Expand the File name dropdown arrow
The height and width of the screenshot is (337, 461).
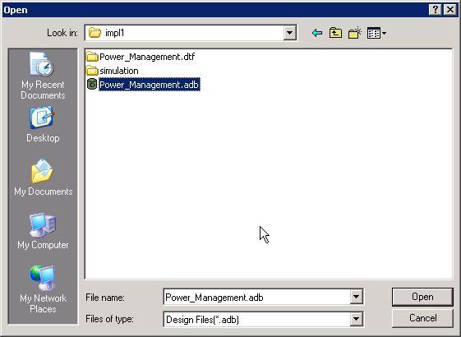pyautogui.click(x=356, y=297)
